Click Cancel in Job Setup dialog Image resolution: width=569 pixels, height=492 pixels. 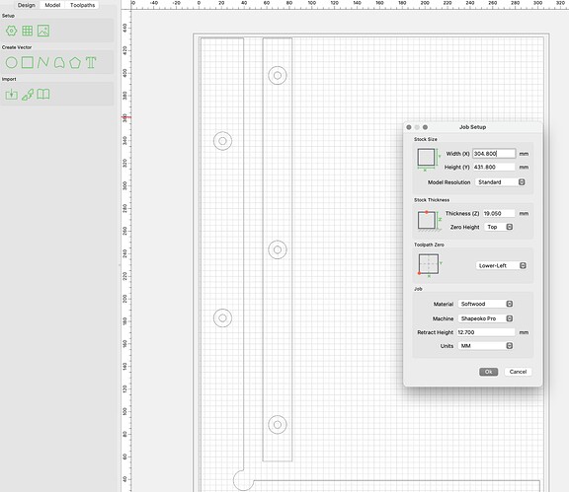pos(518,372)
